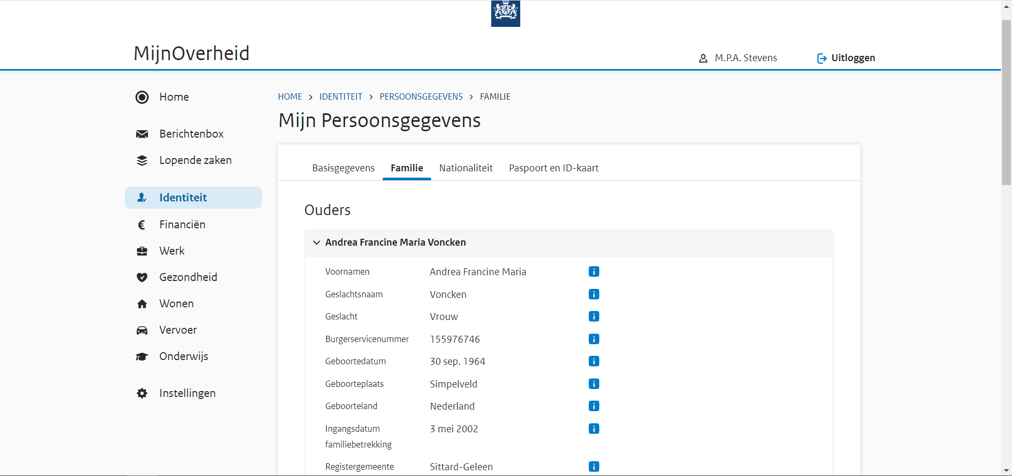
Task: Follow the PERSOONSGEGEVENS breadcrumb link
Action: point(421,97)
